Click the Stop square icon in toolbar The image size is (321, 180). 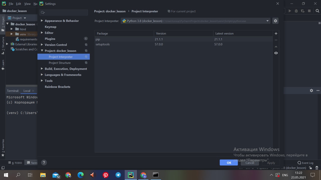309,11
